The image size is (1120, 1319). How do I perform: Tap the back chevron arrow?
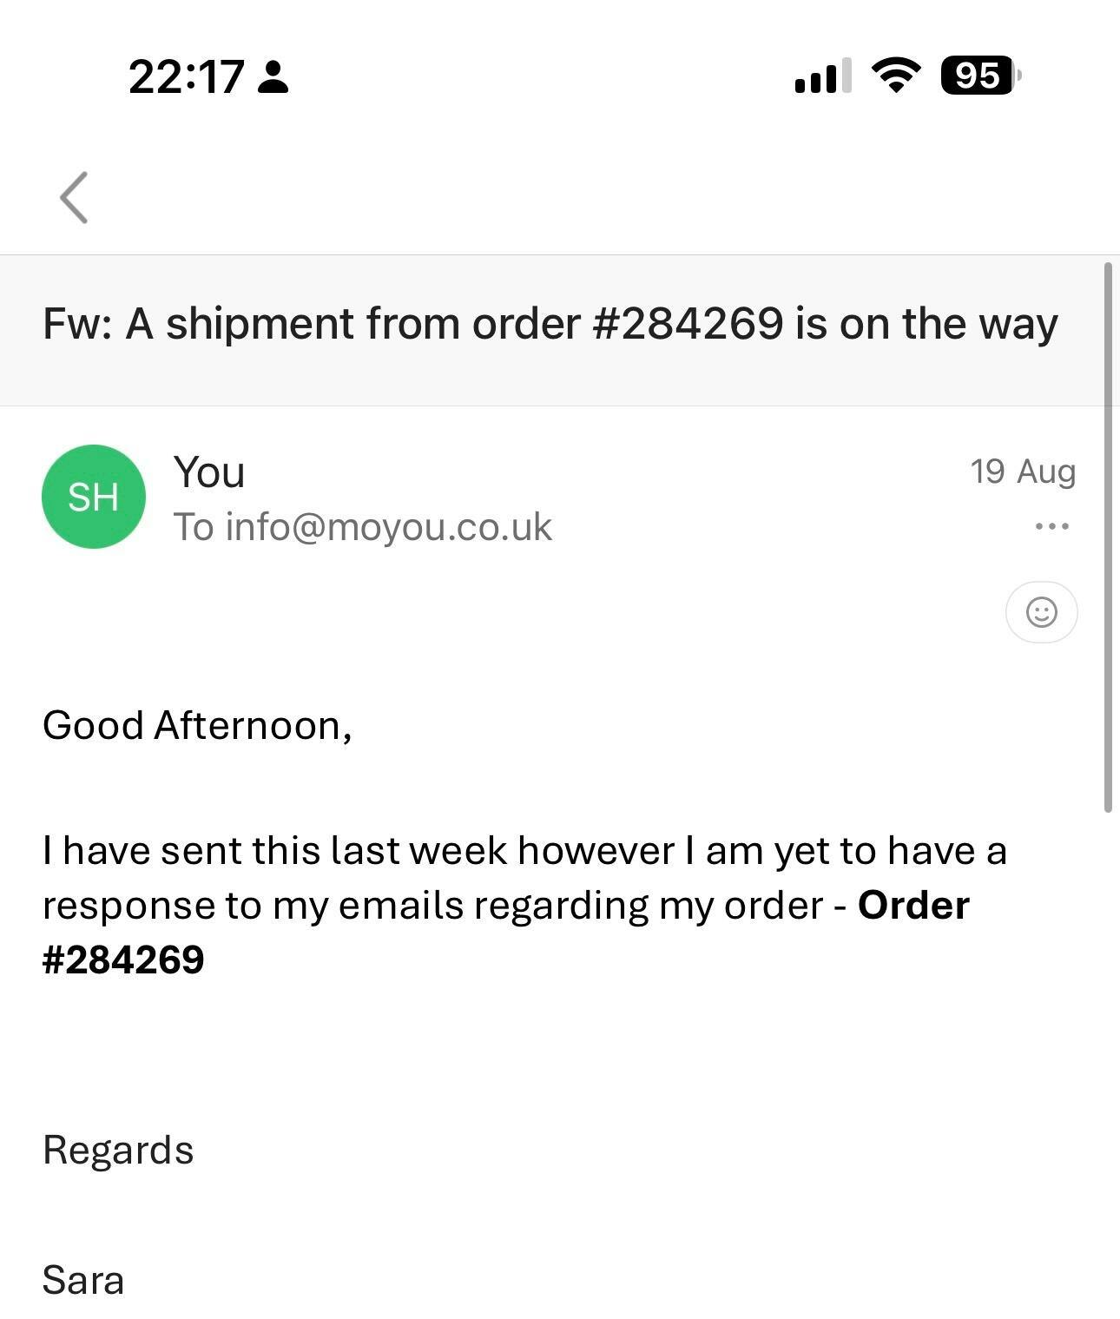tap(74, 197)
